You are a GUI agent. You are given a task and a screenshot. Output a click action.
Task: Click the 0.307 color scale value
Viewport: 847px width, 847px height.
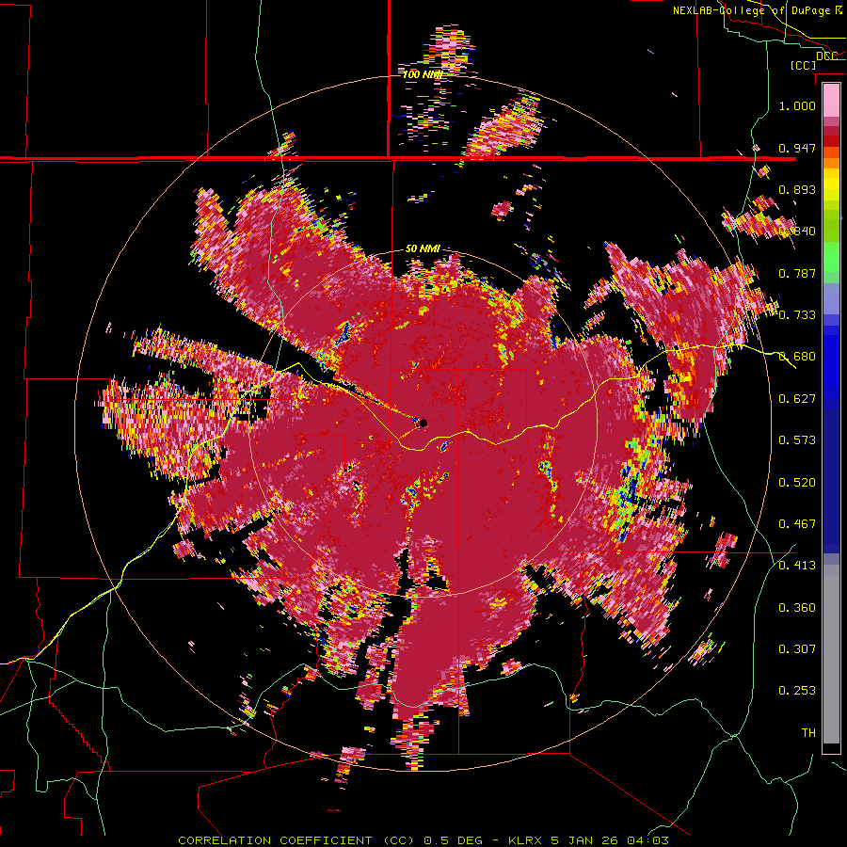(797, 649)
